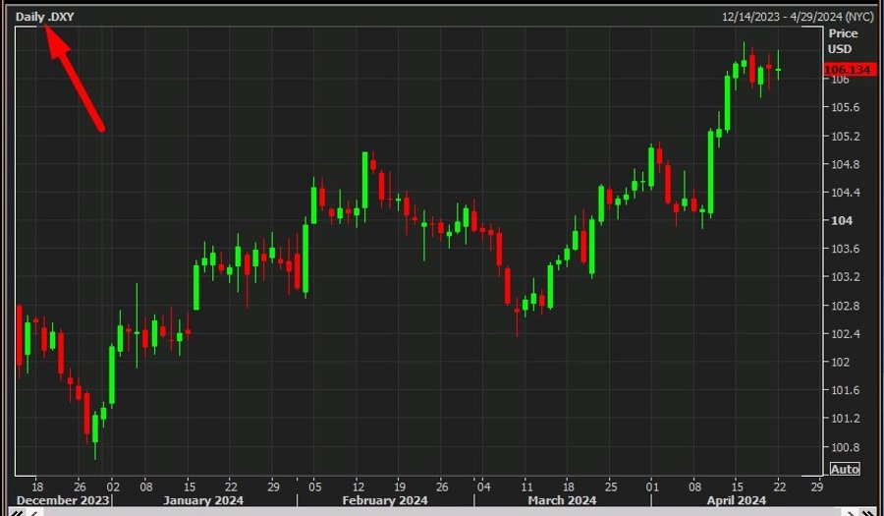
Task: Click the 105.2 price axis label
Action: click(845, 136)
